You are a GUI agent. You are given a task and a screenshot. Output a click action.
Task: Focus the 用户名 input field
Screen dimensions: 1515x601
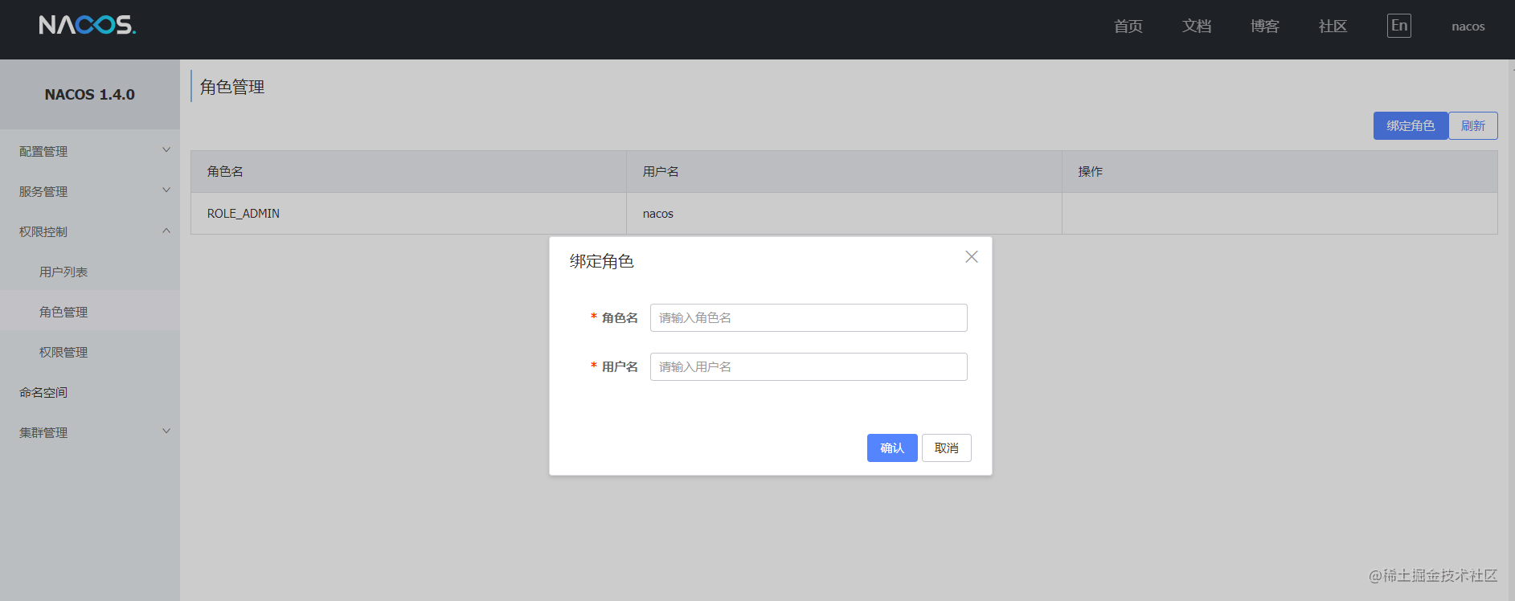pyautogui.click(x=809, y=366)
